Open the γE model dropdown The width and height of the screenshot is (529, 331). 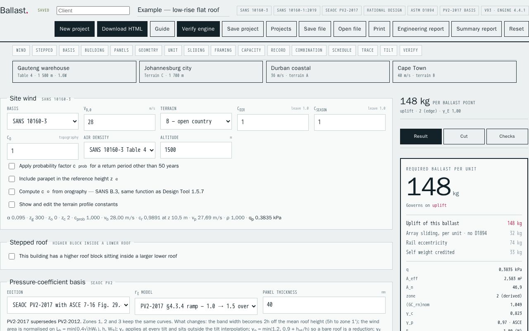coord(196,306)
